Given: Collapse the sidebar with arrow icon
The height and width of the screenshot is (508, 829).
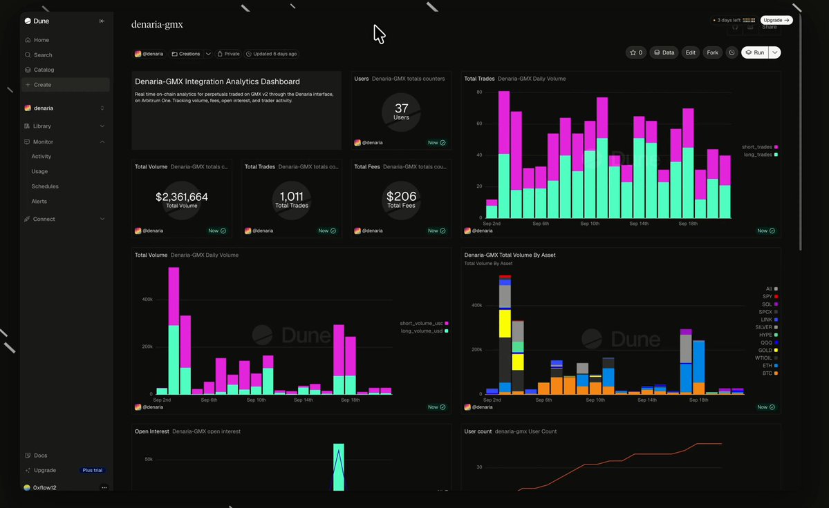Looking at the screenshot, I should (102, 21).
